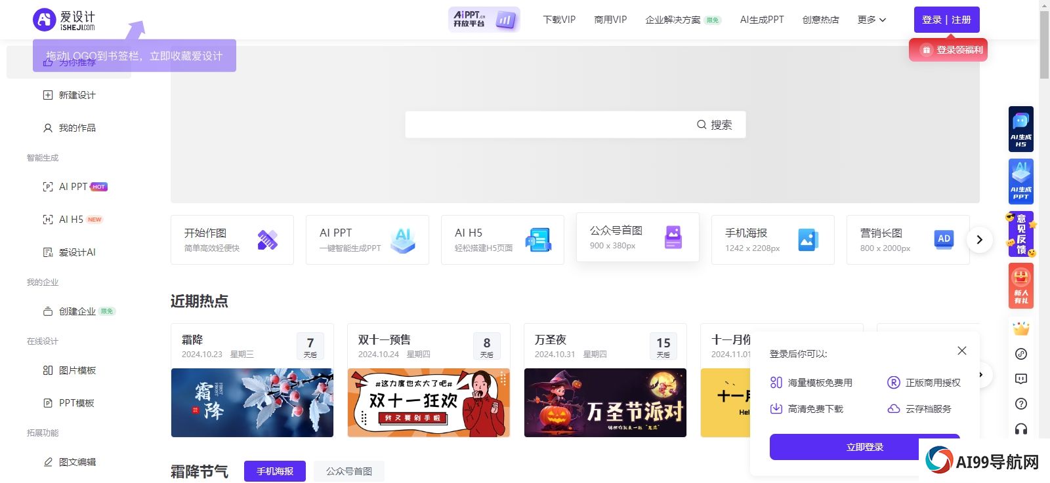
Task: Click next arrow on size cards carousel
Action: tap(979, 240)
